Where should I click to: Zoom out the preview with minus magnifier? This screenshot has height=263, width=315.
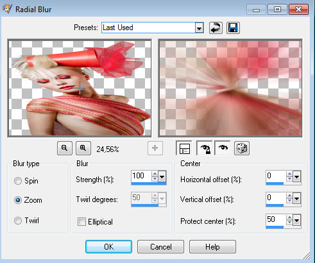tap(65, 148)
